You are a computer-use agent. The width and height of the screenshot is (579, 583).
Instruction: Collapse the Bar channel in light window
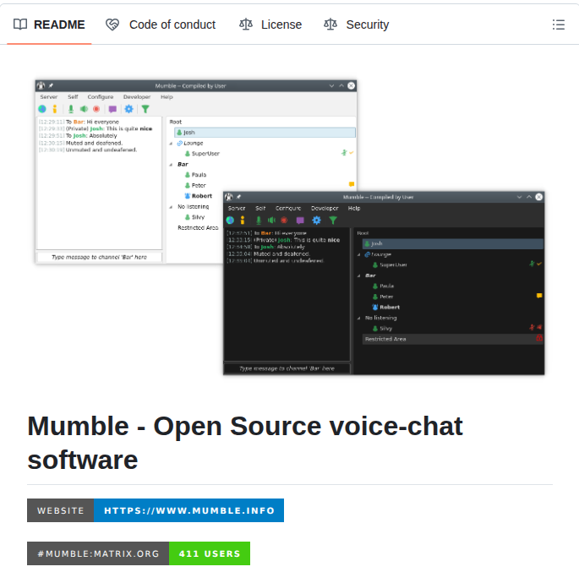(171, 165)
